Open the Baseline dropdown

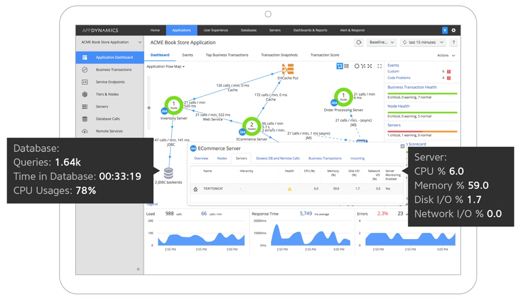pyautogui.click(x=382, y=42)
